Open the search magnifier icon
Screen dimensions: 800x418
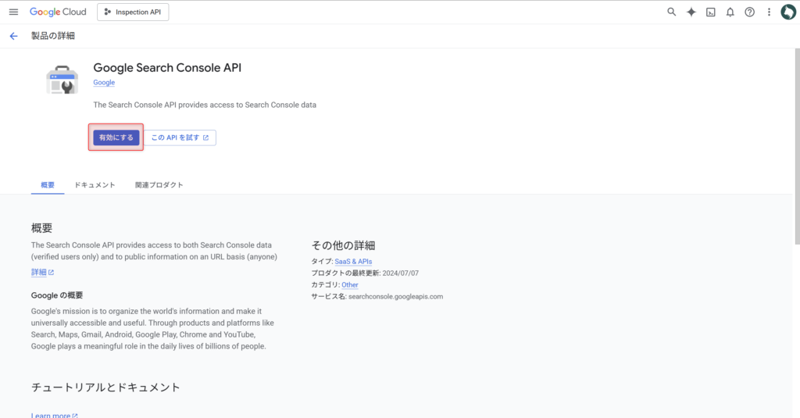pyautogui.click(x=671, y=12)
